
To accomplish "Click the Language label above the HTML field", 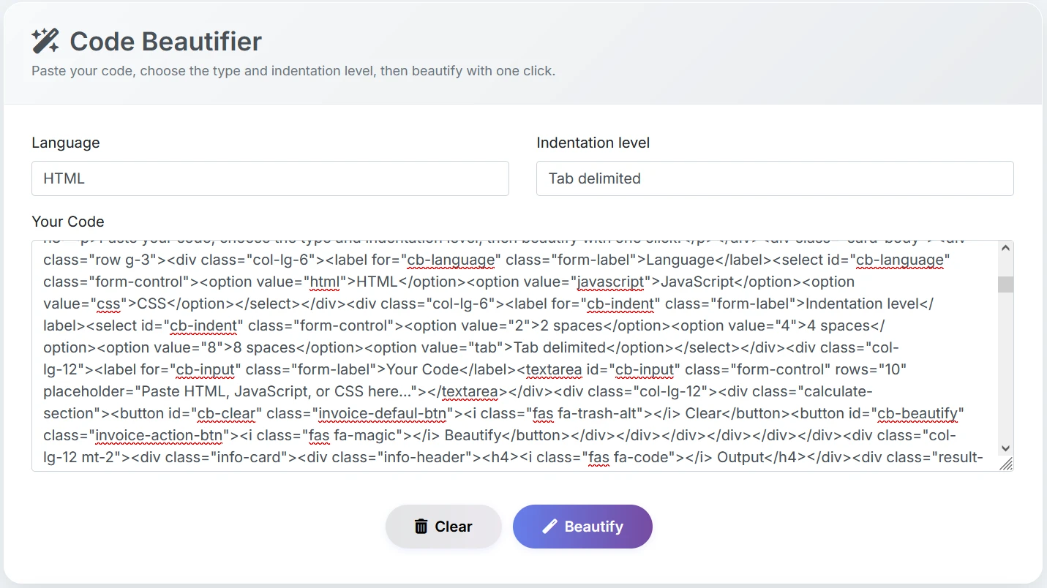I will tap(65, 143).
